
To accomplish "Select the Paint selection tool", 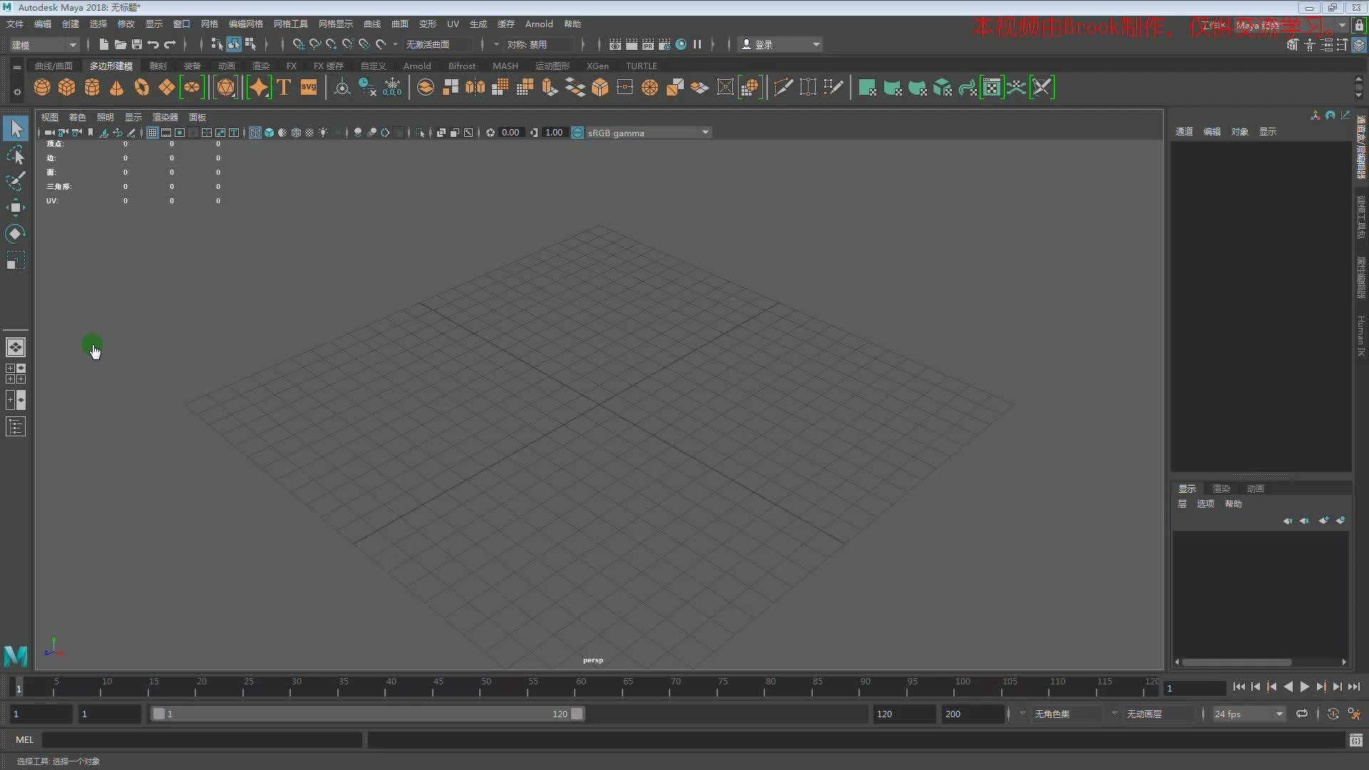I will pyautogui.click(x=16, y=181).
